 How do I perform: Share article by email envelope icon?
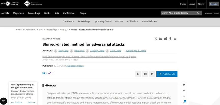[x=175, y=39]
